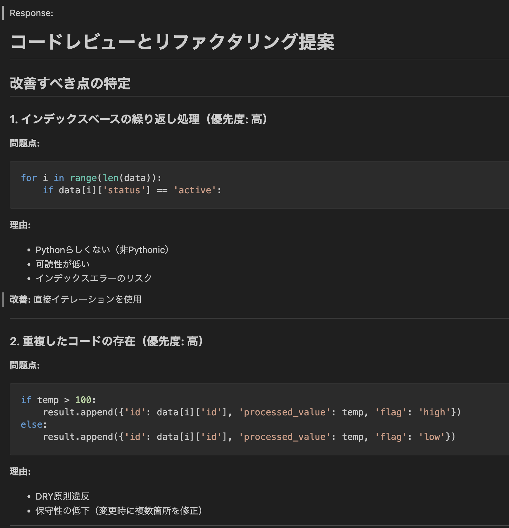Click the '改善すべき点の特定' section heading
Screen dimensions: 509x528
[x=70, y=83]
